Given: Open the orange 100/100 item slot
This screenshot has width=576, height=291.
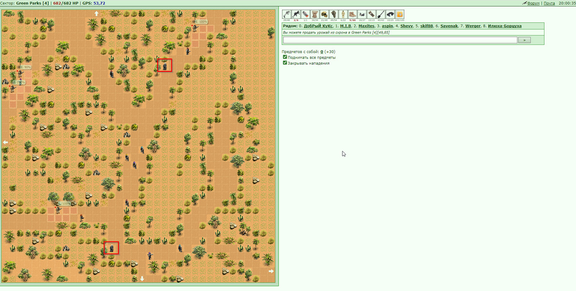Looking at the screenshot, I should point(400,14).
